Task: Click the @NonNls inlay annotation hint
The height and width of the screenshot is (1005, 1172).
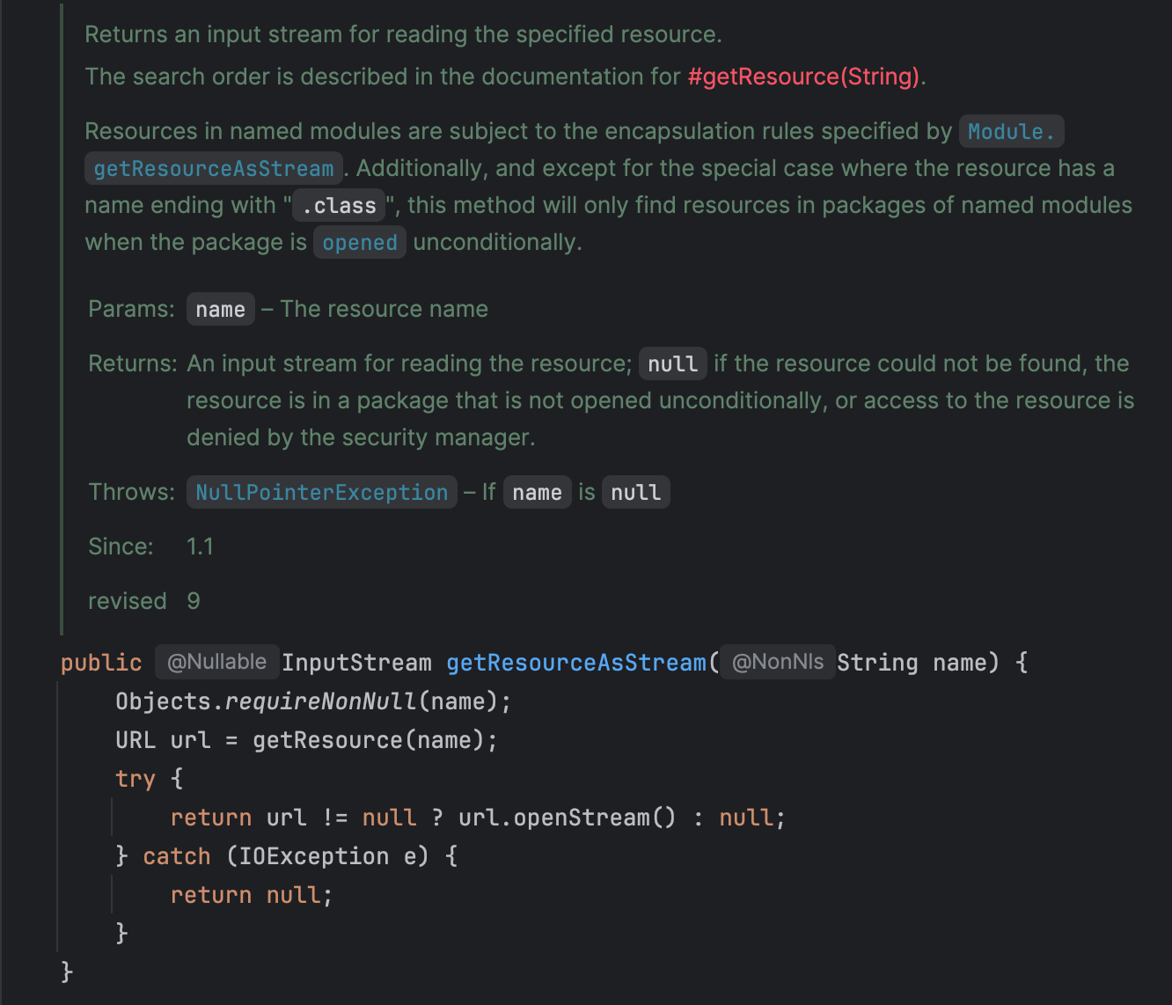Action: [778, 662]
